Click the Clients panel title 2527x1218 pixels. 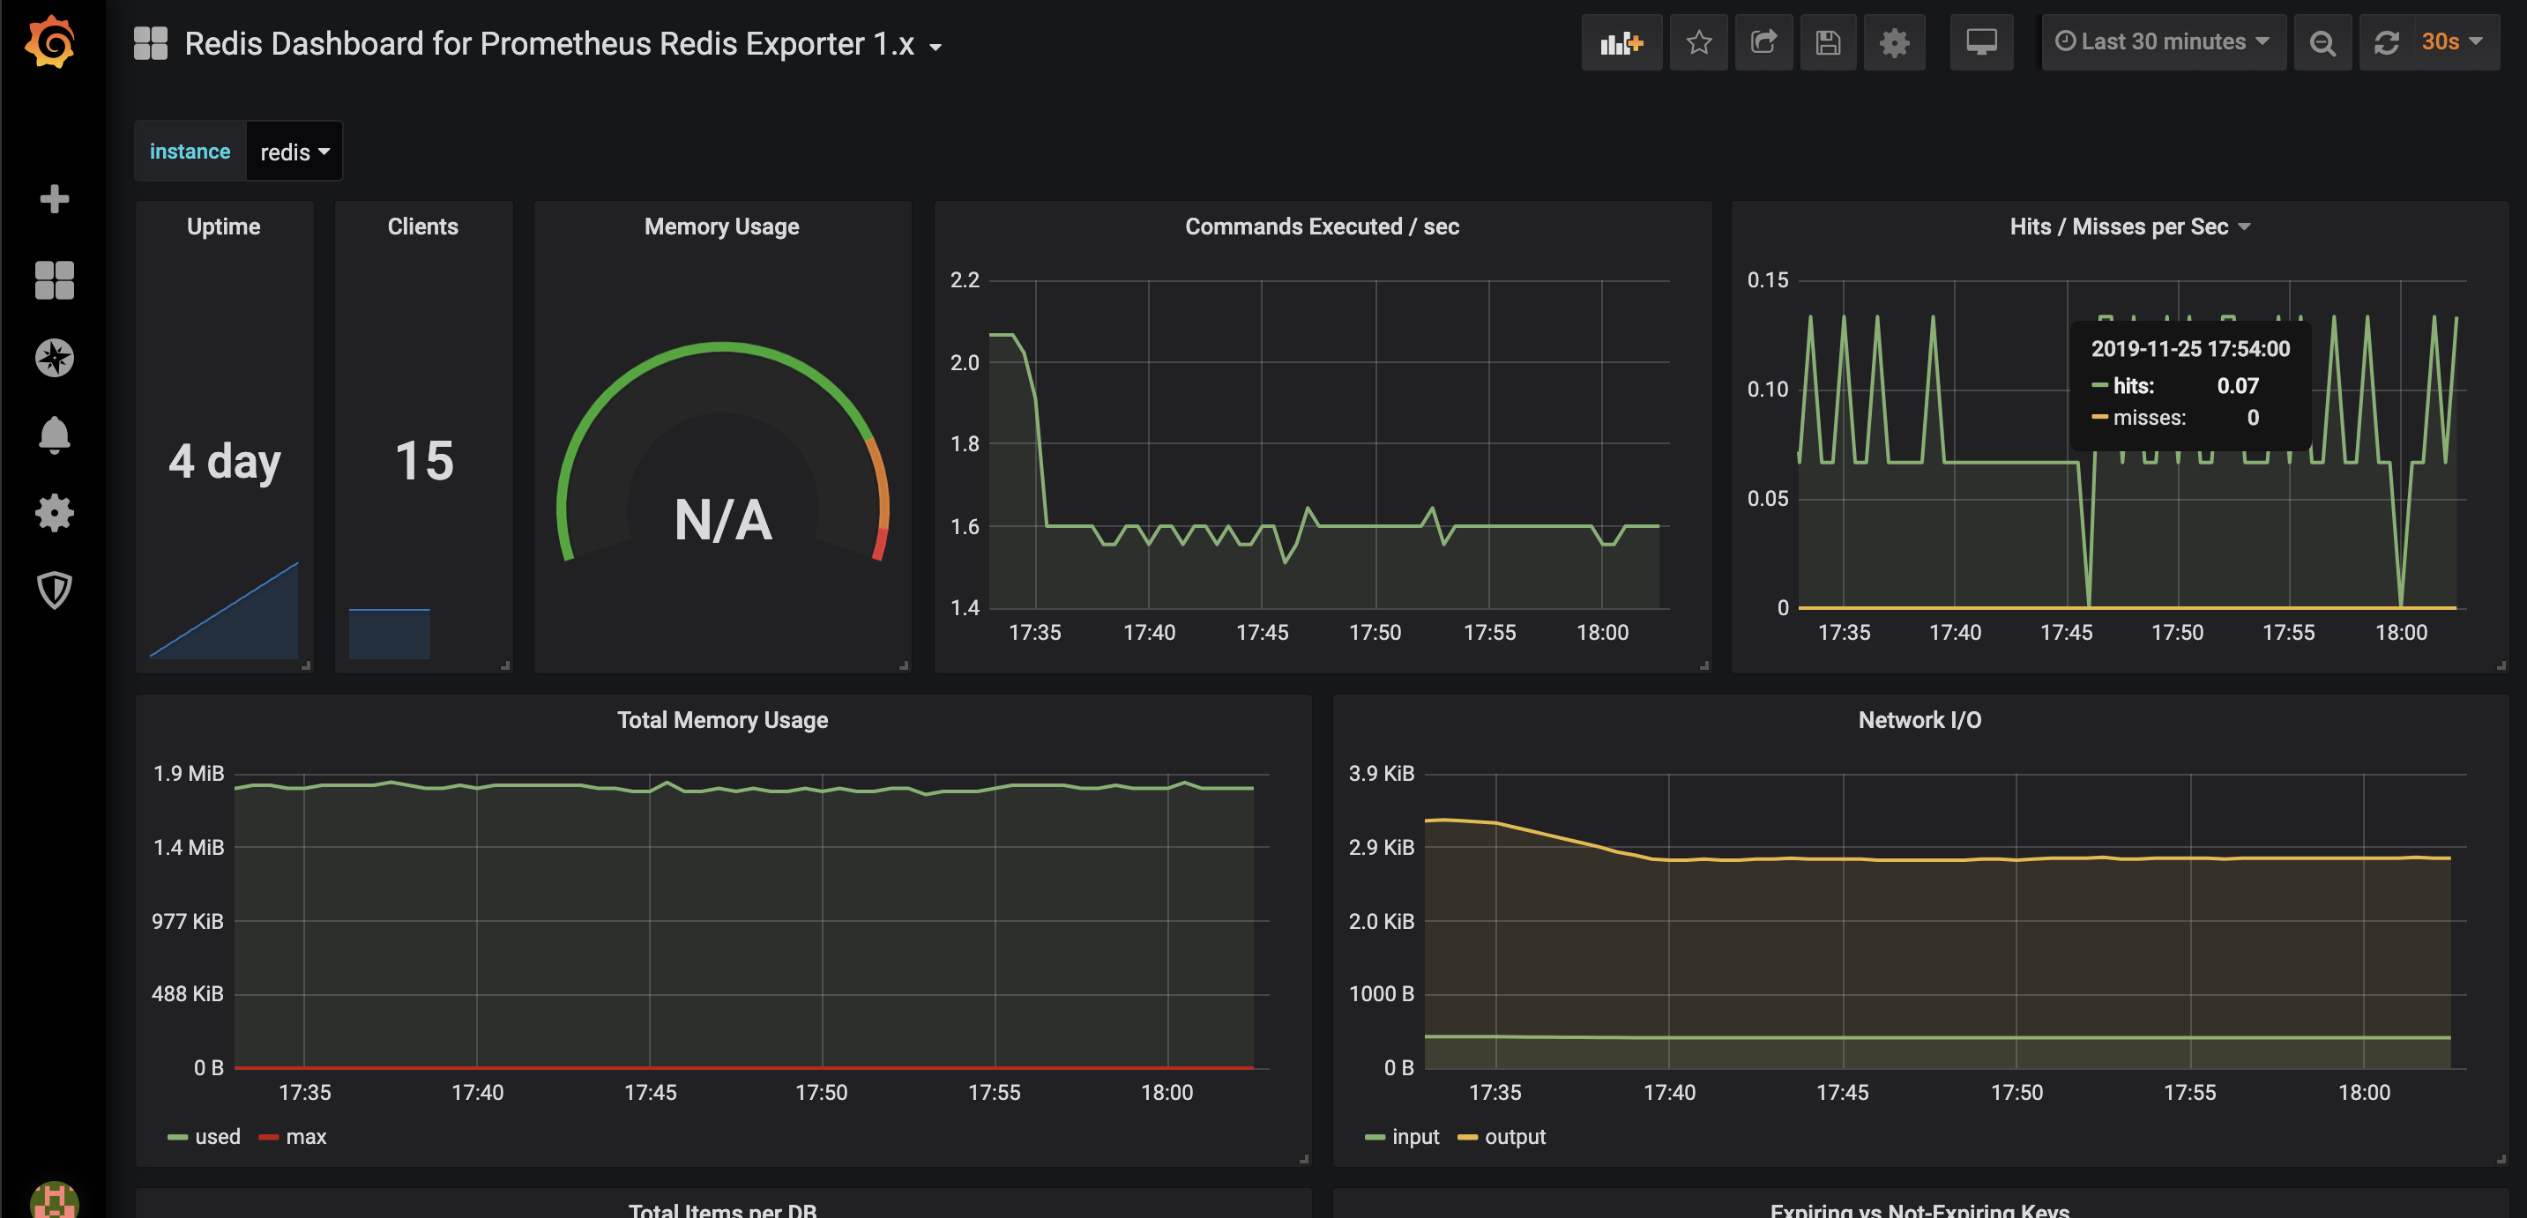click(x=423, y=227)
